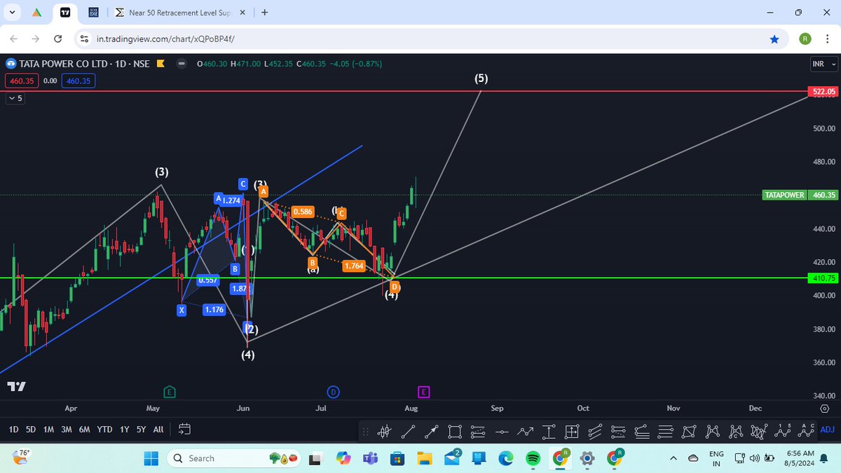Select the trend-based Fib extension tool
This screenshot has height=473, width=841.
618,432
